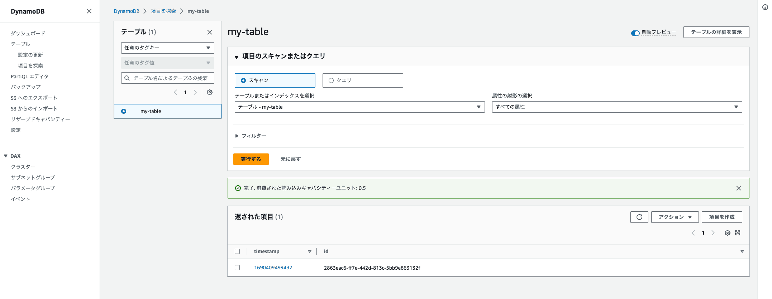Image resolution: width=772 pixels, height=299 pixels.
Task: Go to next page of returned items
Action: click(713, 233)
